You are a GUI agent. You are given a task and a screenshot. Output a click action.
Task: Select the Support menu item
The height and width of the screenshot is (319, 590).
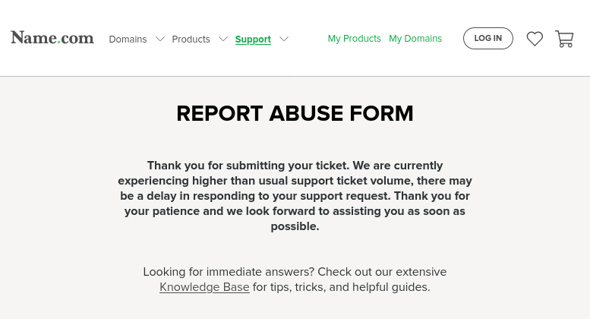click(x=253, y=39)
